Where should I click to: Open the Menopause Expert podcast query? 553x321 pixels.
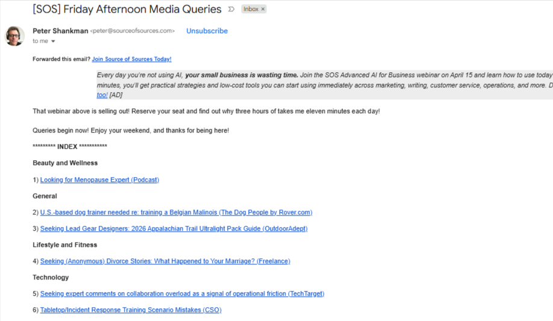tap(100, 179)
